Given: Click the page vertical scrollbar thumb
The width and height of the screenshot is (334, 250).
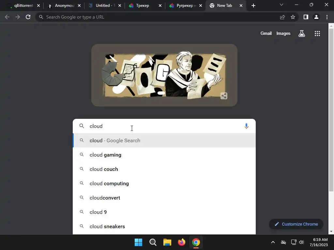Looking at the screenshot, I should [331, 110].
